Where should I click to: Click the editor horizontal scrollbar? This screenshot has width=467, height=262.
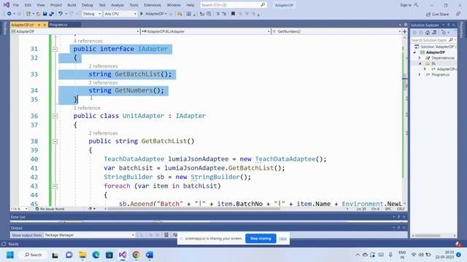[x=193, y=209]
